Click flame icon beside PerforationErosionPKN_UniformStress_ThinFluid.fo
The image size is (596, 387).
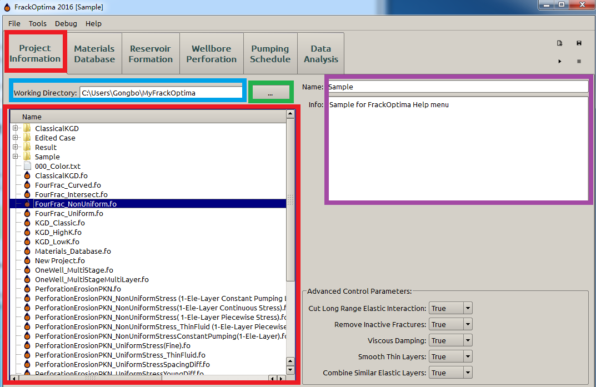pyautogui.click(x=27, y=355)
